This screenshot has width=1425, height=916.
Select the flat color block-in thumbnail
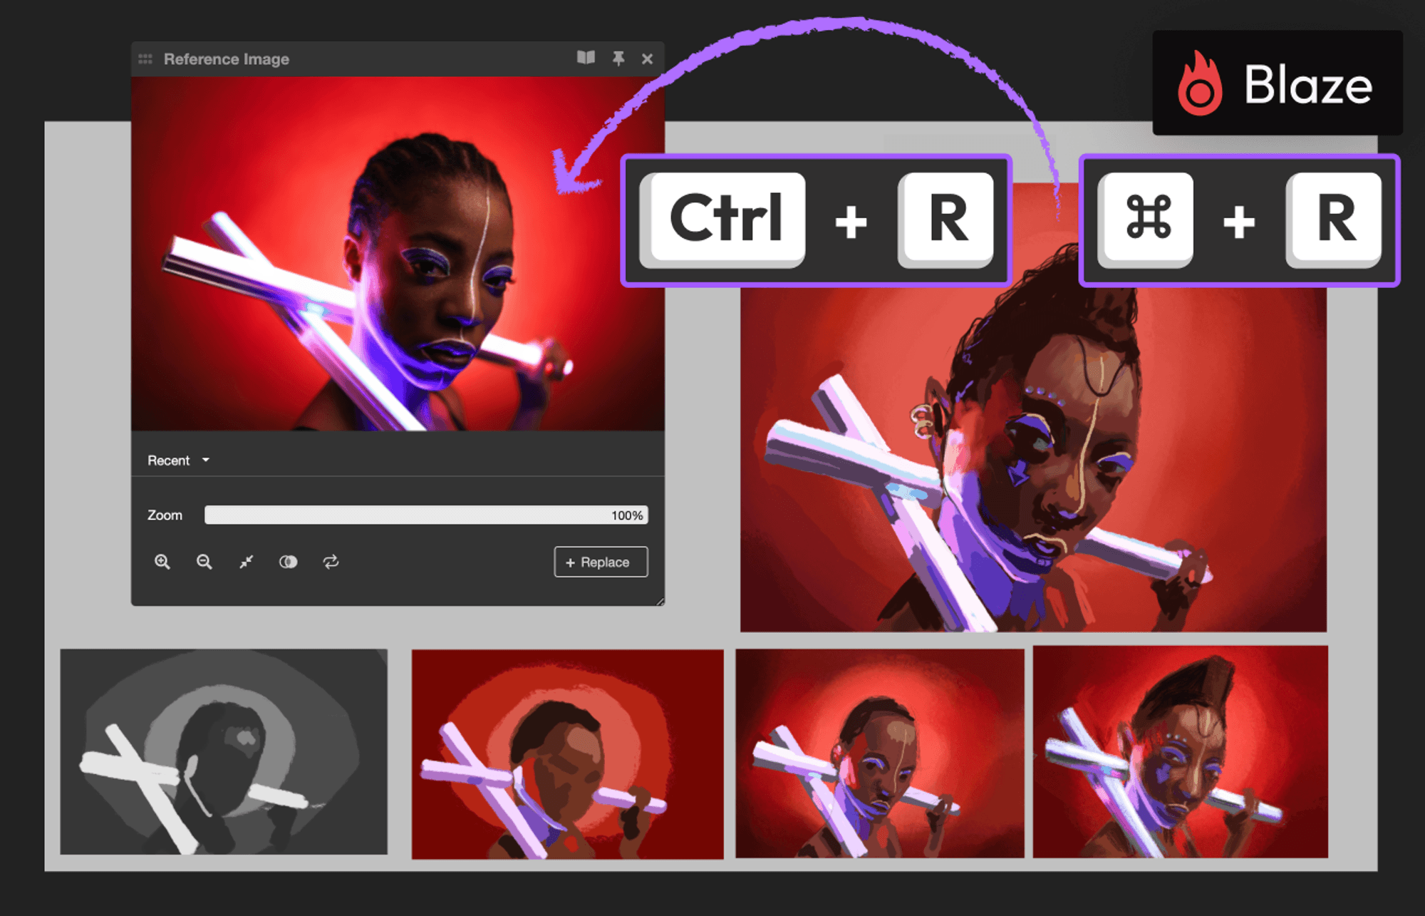point(567,753)
